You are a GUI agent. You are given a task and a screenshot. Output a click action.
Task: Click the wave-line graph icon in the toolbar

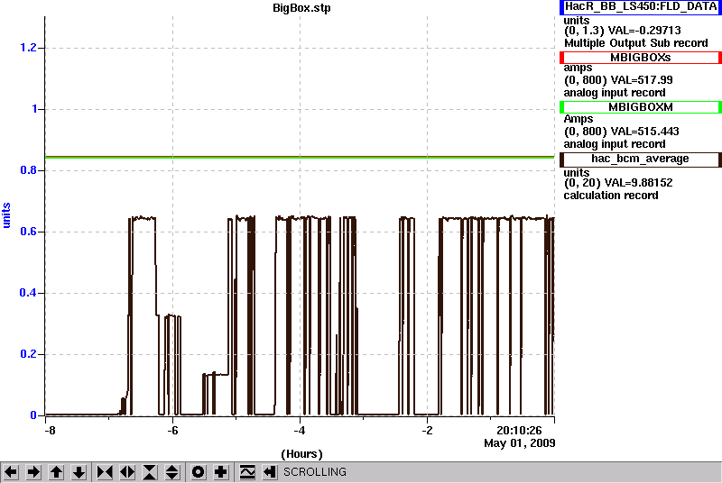click(x=247, y=472)
